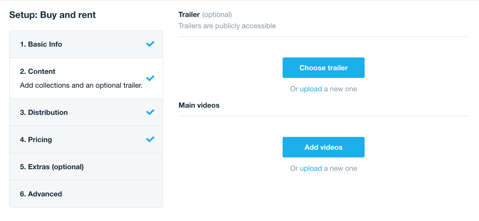Click the 'Trailers are publicly accessible' note
The width and height of the screenshot is (479, 221).
pyautogui.click(x=227, y=26)
